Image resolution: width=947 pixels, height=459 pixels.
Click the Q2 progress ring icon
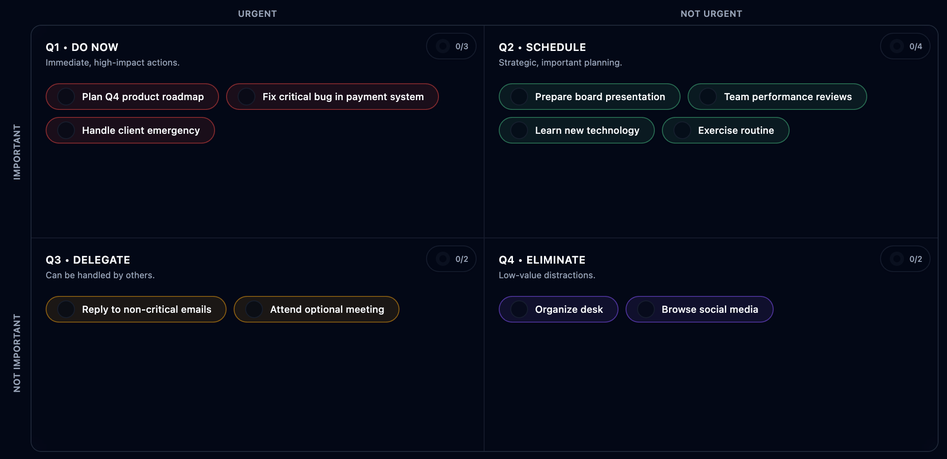coord(896,46)
